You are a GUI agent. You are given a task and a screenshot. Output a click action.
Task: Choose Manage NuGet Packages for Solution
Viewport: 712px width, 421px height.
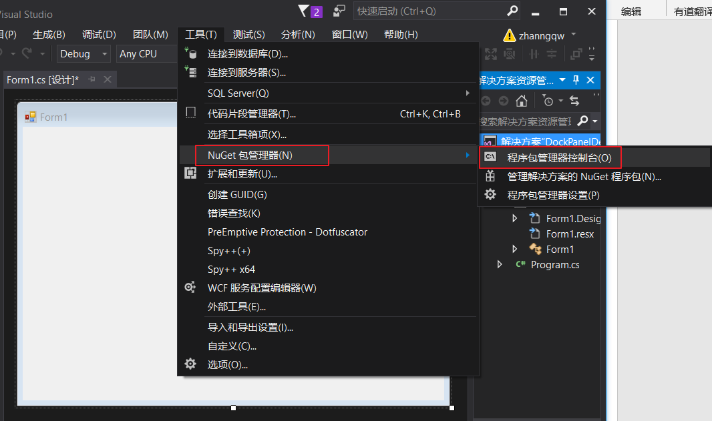click(x=595, y=177)
